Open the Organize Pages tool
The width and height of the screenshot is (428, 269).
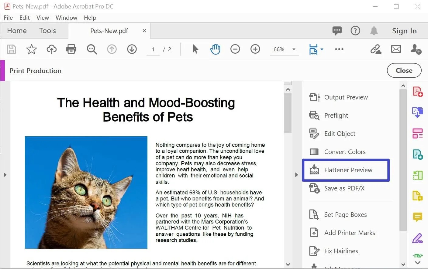pyautogui.click(x=418, y=133)
